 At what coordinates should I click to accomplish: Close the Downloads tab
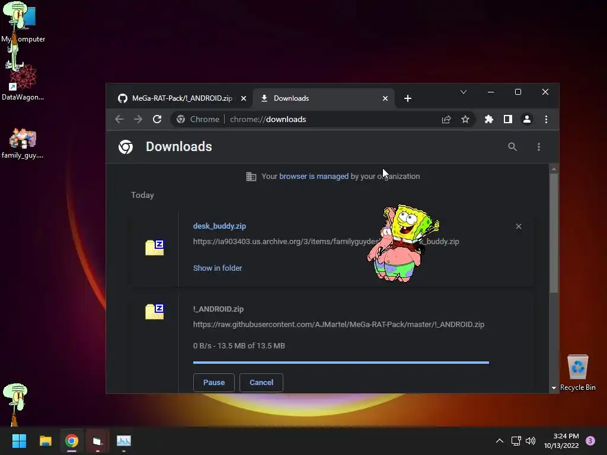point(385,98)
